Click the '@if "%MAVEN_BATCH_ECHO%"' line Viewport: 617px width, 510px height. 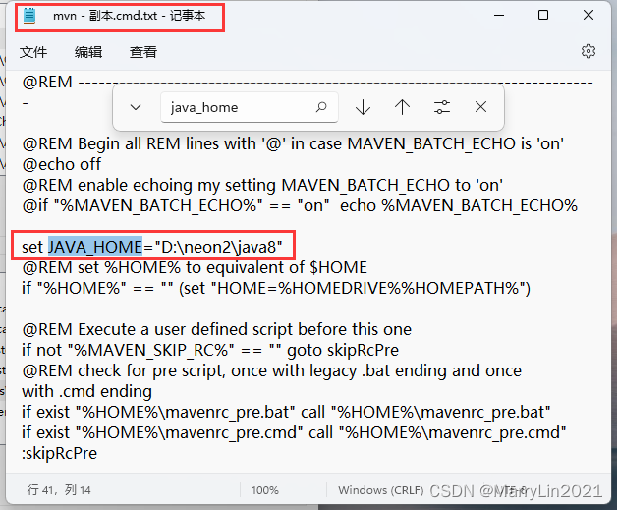[x=300, y=205]
